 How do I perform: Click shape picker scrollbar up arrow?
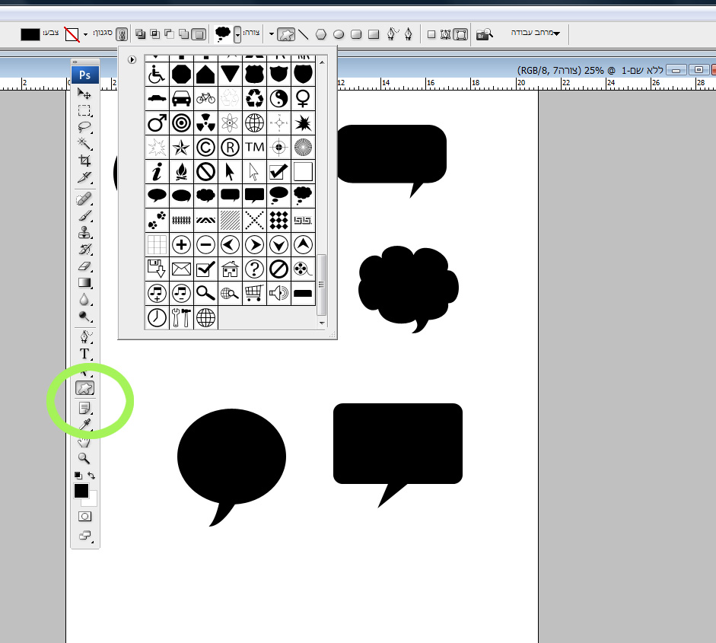[x=322, y=61]
